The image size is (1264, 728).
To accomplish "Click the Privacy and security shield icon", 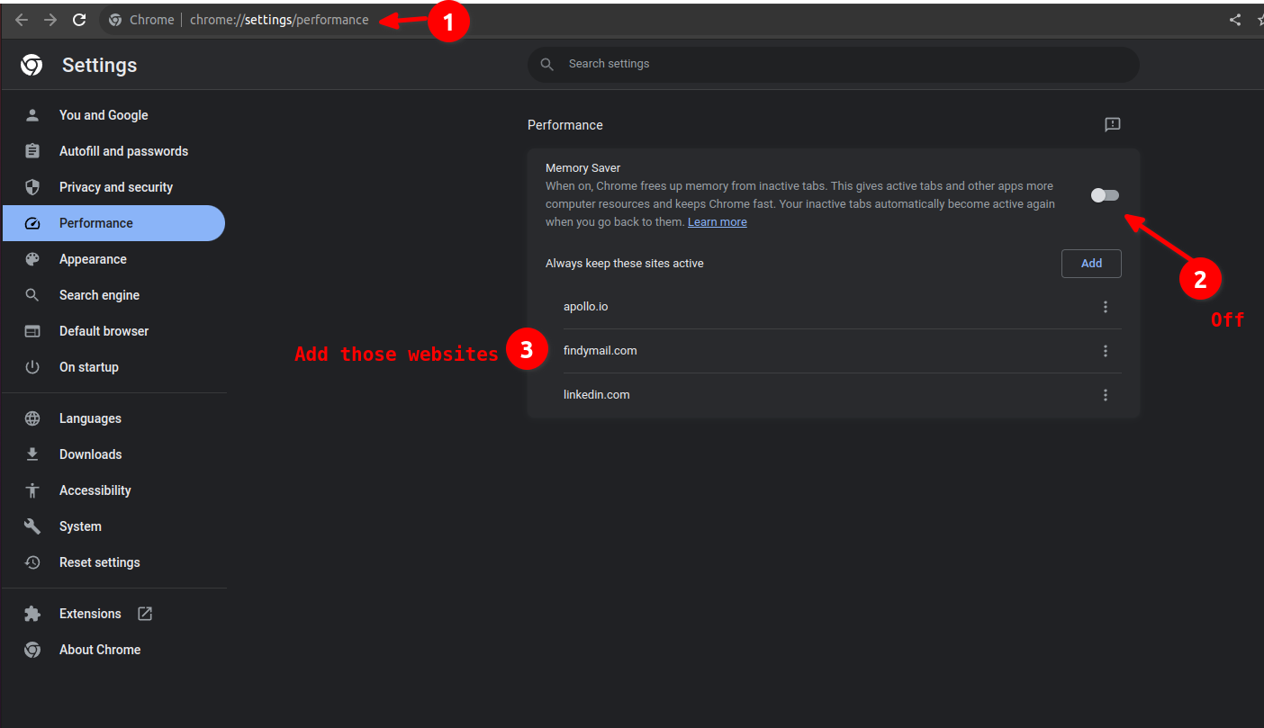I will 32,187.
